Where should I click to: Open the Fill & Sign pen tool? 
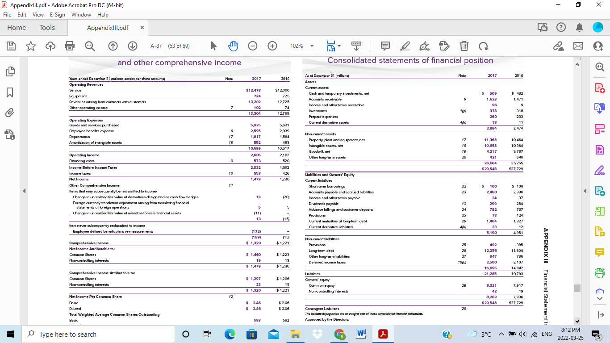[x=424, y=46]
